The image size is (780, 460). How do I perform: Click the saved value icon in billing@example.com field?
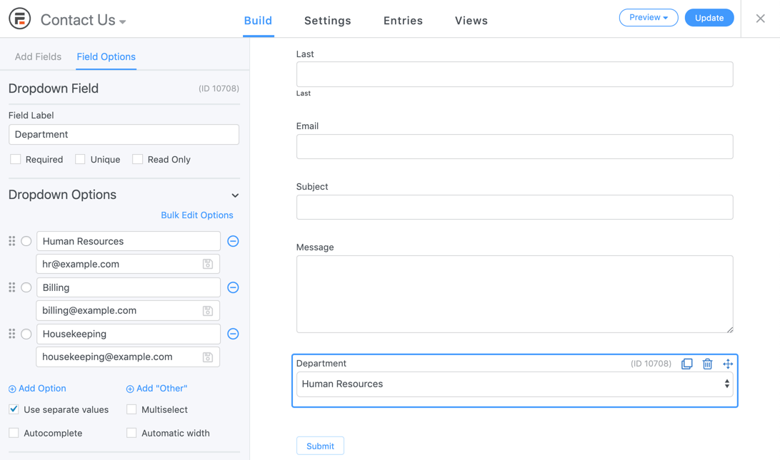point(208,311)
